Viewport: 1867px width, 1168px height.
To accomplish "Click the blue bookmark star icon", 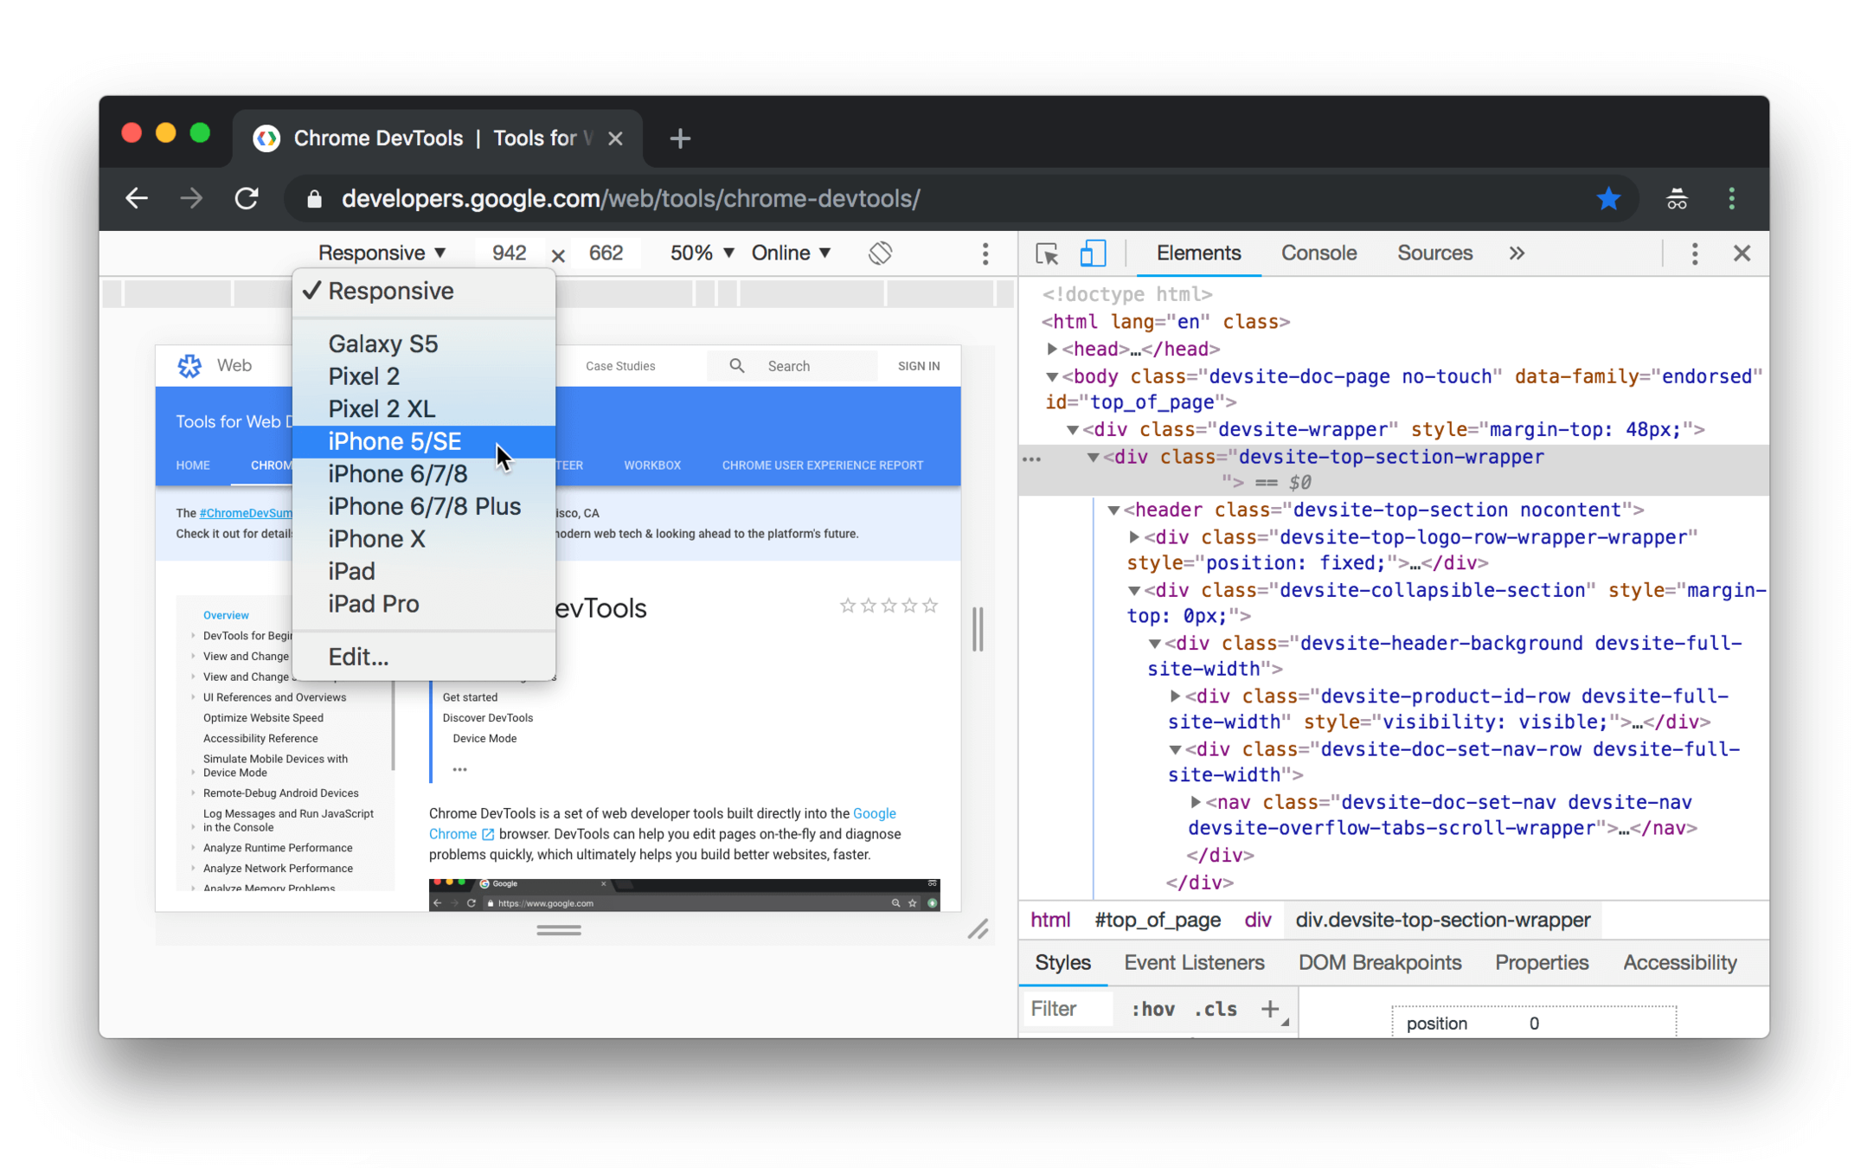I will tap(1607, 199).
